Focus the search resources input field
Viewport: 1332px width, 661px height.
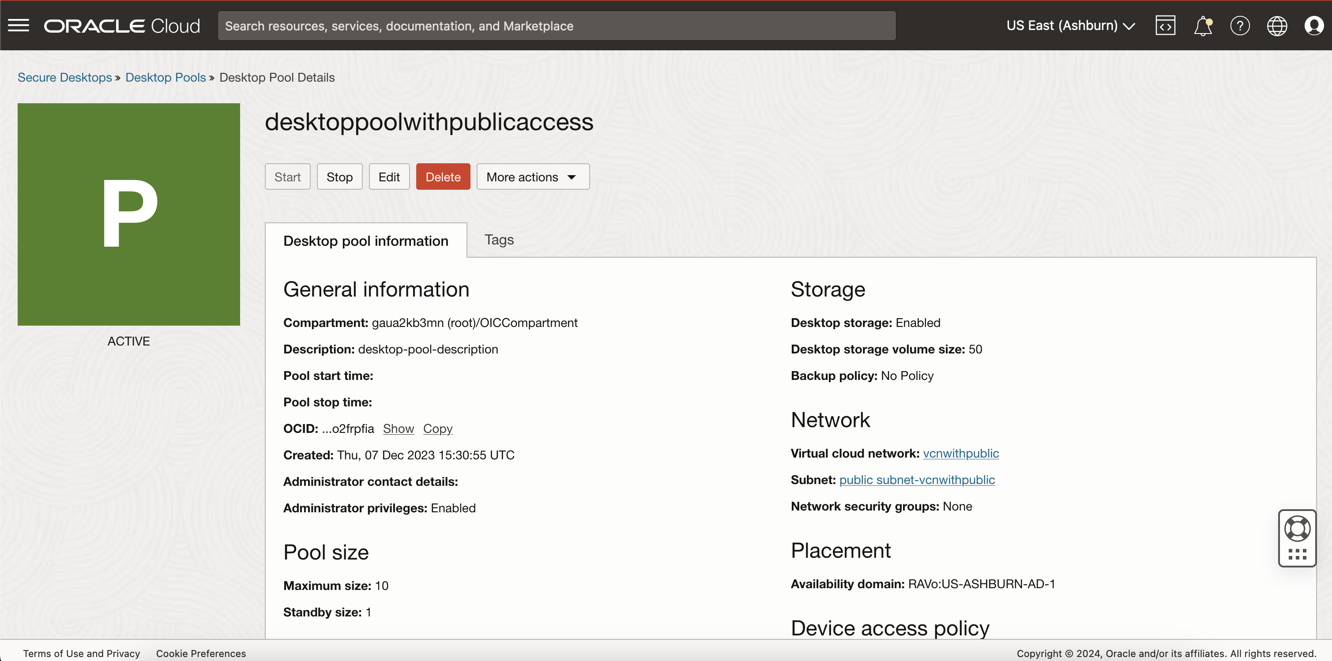(557, 26)
